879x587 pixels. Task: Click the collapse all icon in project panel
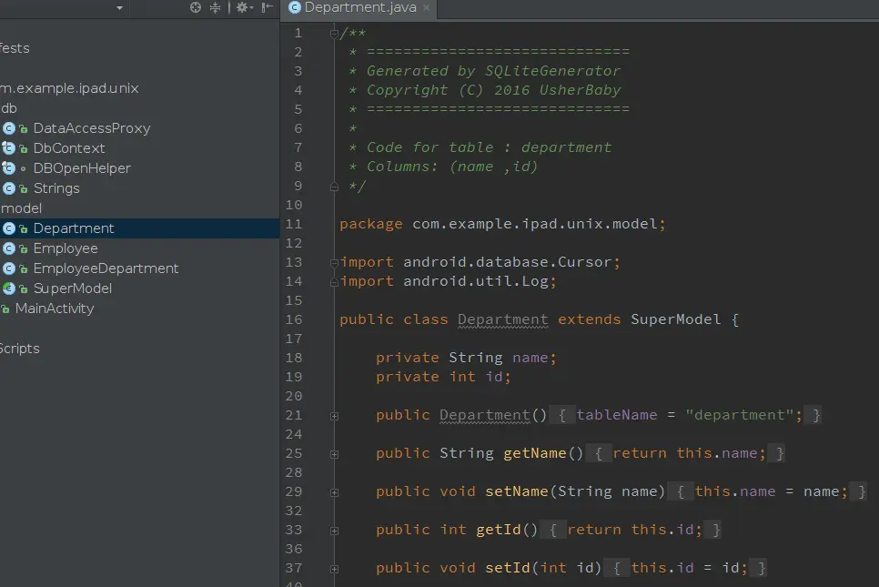click(x=216, y=7)
